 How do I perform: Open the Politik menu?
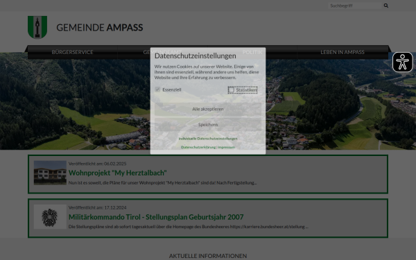(x=252, y=52)
